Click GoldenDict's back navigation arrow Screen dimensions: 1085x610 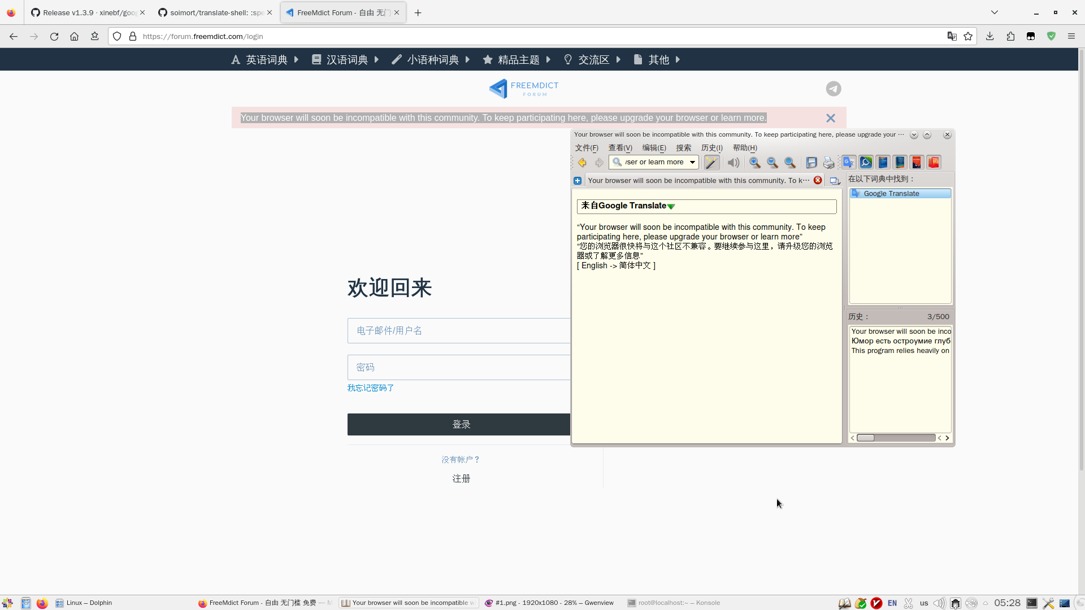pos(582,163)
